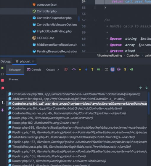The height and width of the screenshot is (166, 151).
Task: Select the previous frame with the up arrow
Action: pyautogui.click(x=140, y=88)
